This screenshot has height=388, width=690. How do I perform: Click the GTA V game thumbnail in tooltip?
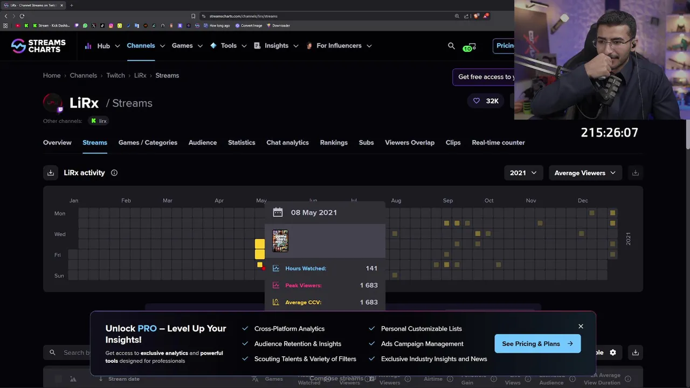(x=280, y=241)
